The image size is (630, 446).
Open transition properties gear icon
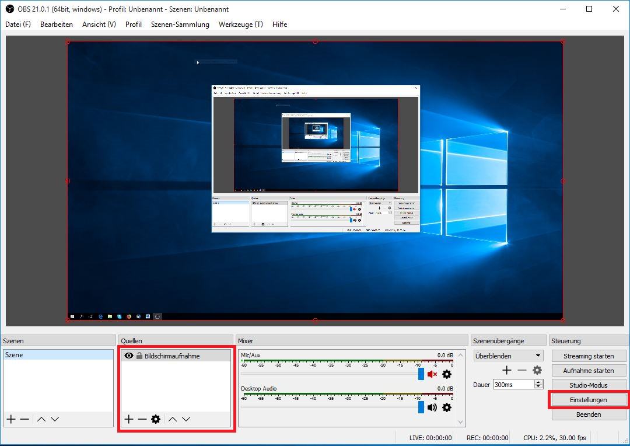[537, 370]
